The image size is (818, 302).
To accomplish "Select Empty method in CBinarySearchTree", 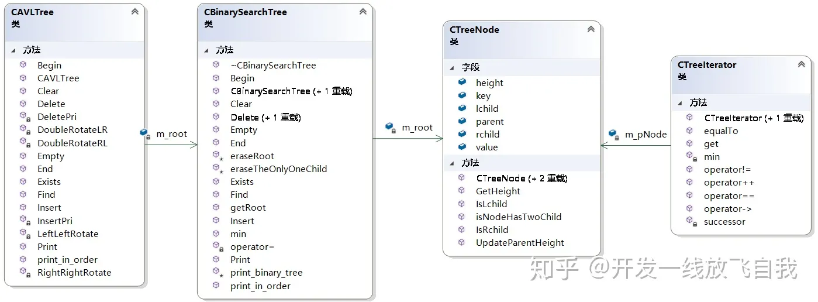I will tap(244, 130).
